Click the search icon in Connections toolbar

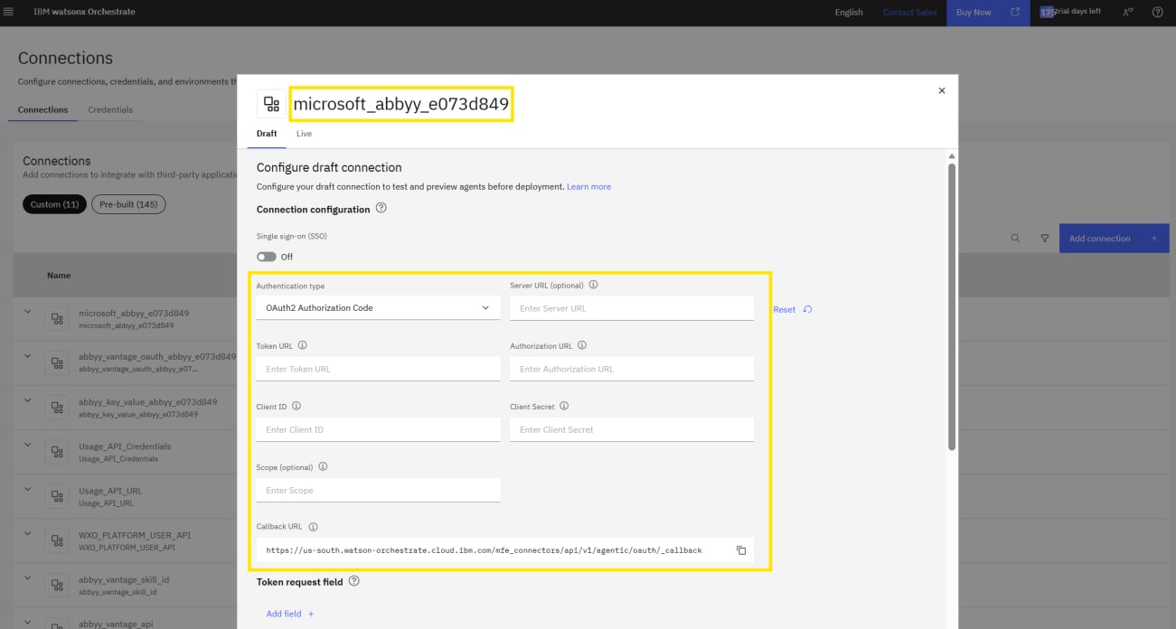pos(1015,239)
